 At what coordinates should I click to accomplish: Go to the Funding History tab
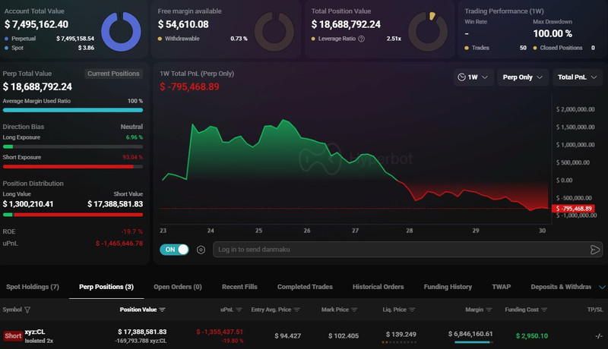(x=446, y=287)
